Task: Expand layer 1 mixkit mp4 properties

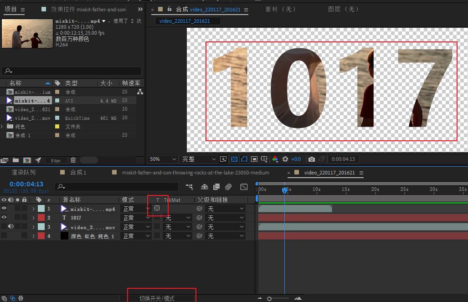Action: 33,209
